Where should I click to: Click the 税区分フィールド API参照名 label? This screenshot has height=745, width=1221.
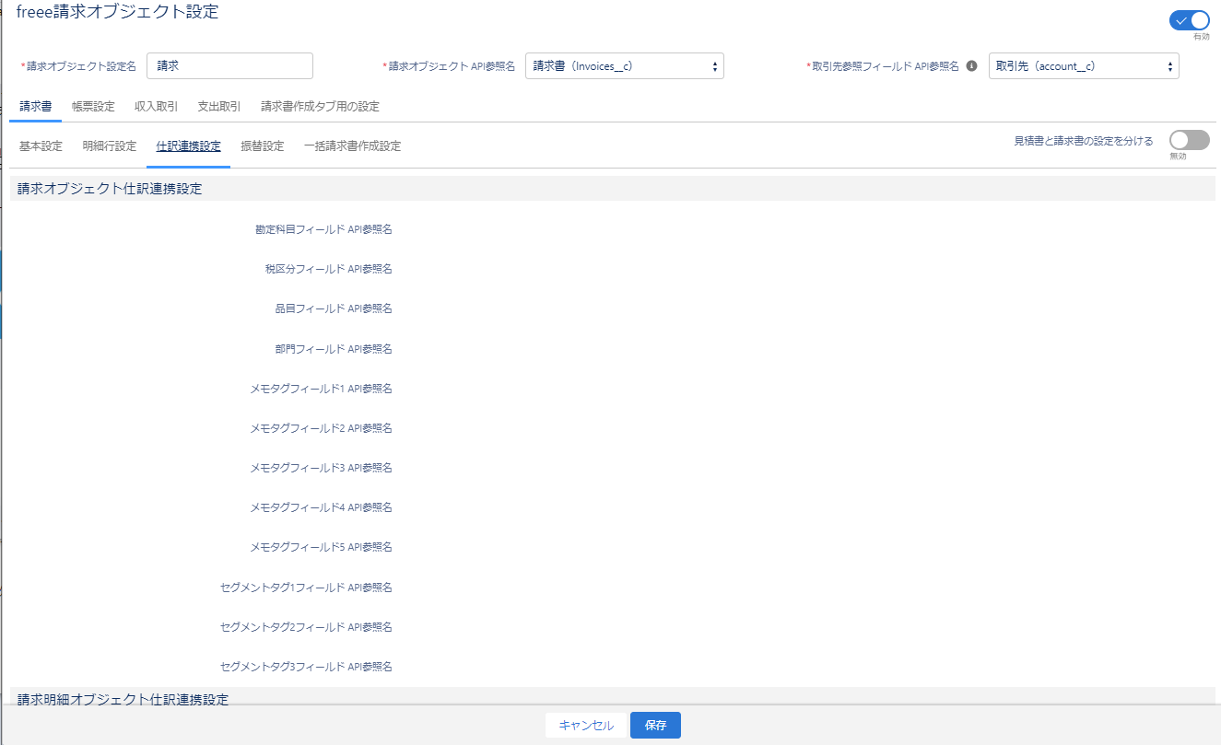328,269
